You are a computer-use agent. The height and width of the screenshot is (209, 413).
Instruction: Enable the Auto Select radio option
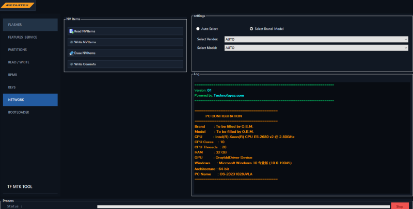(x=198, y=29)
